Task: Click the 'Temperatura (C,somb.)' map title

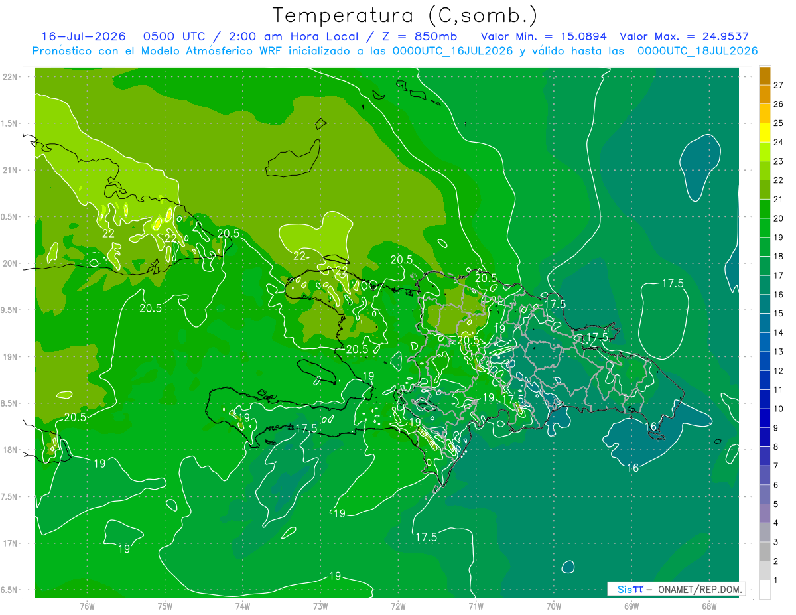Action: 405,15
